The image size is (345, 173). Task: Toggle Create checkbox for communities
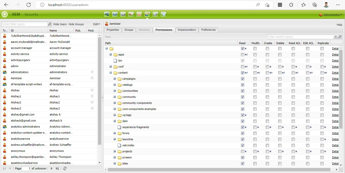[x=267, y=91]
